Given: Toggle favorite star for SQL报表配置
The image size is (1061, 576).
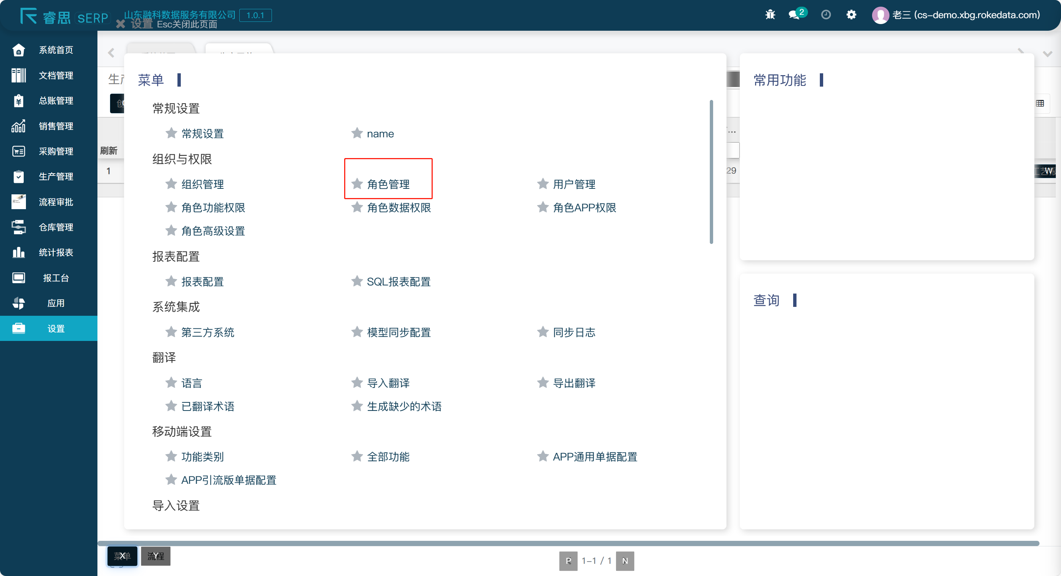Looking at the screenshot, I should coord(357,281).
